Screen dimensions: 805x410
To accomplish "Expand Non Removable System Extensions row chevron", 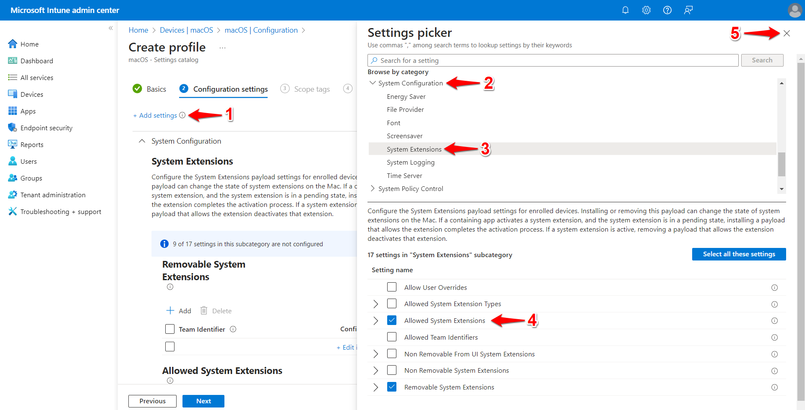I will click(376, 371).
